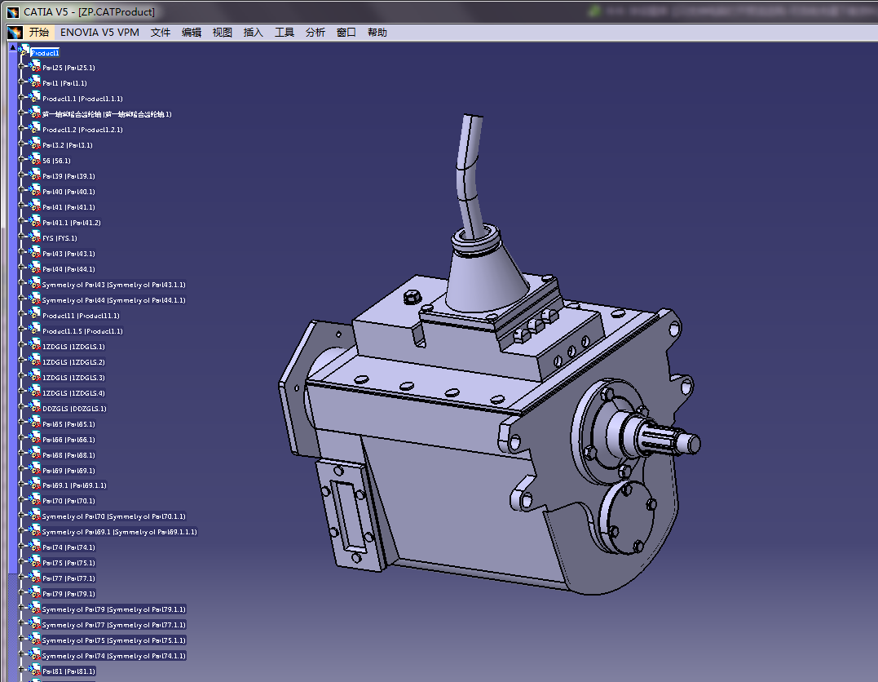Click the CATIA V5 title bar icon
878x682 pixels.
pyautogui.click(x=12, y=11)
